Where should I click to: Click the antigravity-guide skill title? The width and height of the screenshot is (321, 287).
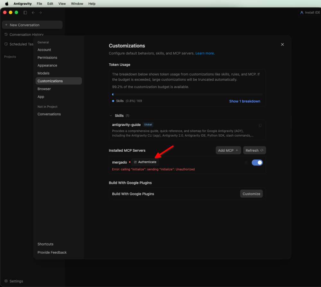pyautogui.click(x=126, y=125)
